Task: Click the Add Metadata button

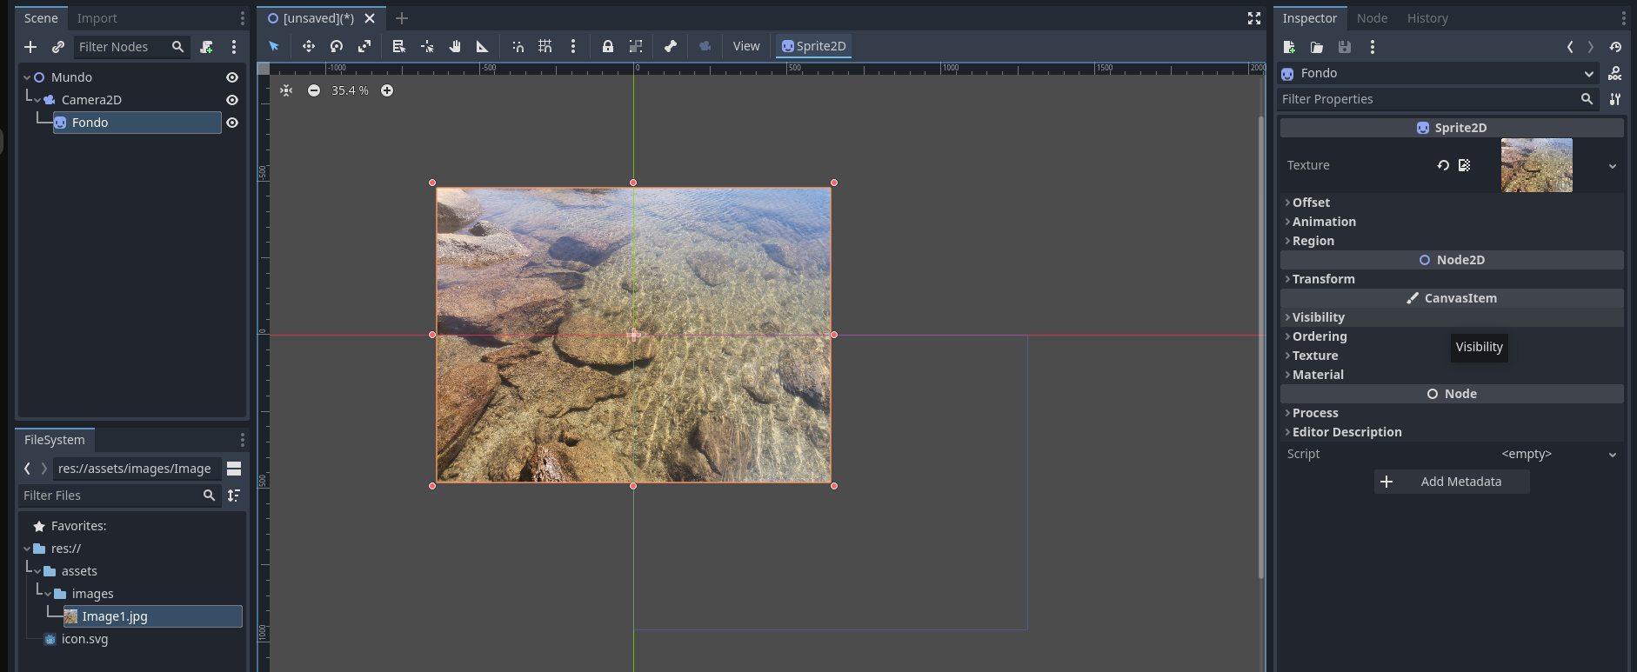Action: pos(1451,482)
